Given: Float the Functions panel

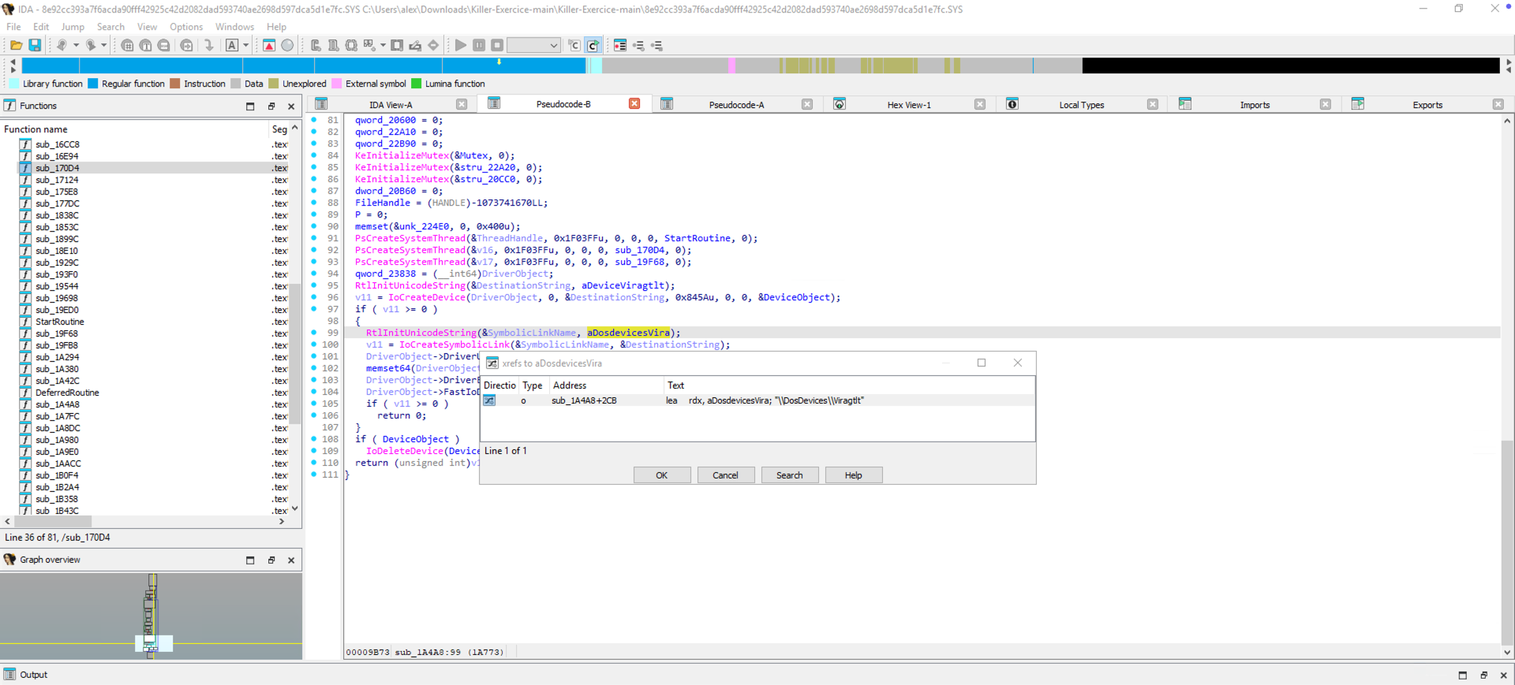Looking at the screenshot, I should [271, 106].
